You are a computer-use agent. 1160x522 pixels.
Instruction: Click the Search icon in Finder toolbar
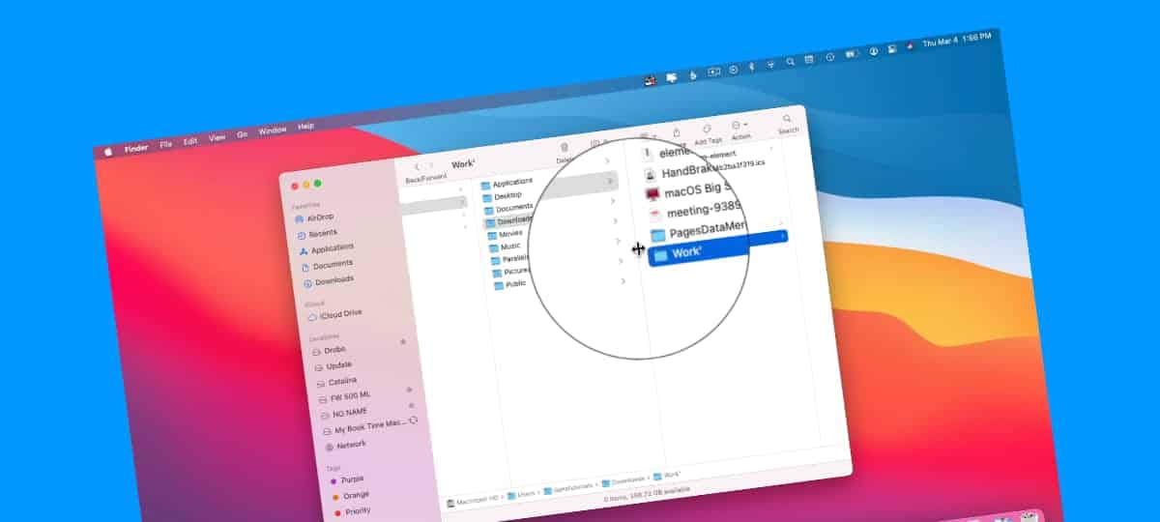[787, 119]
